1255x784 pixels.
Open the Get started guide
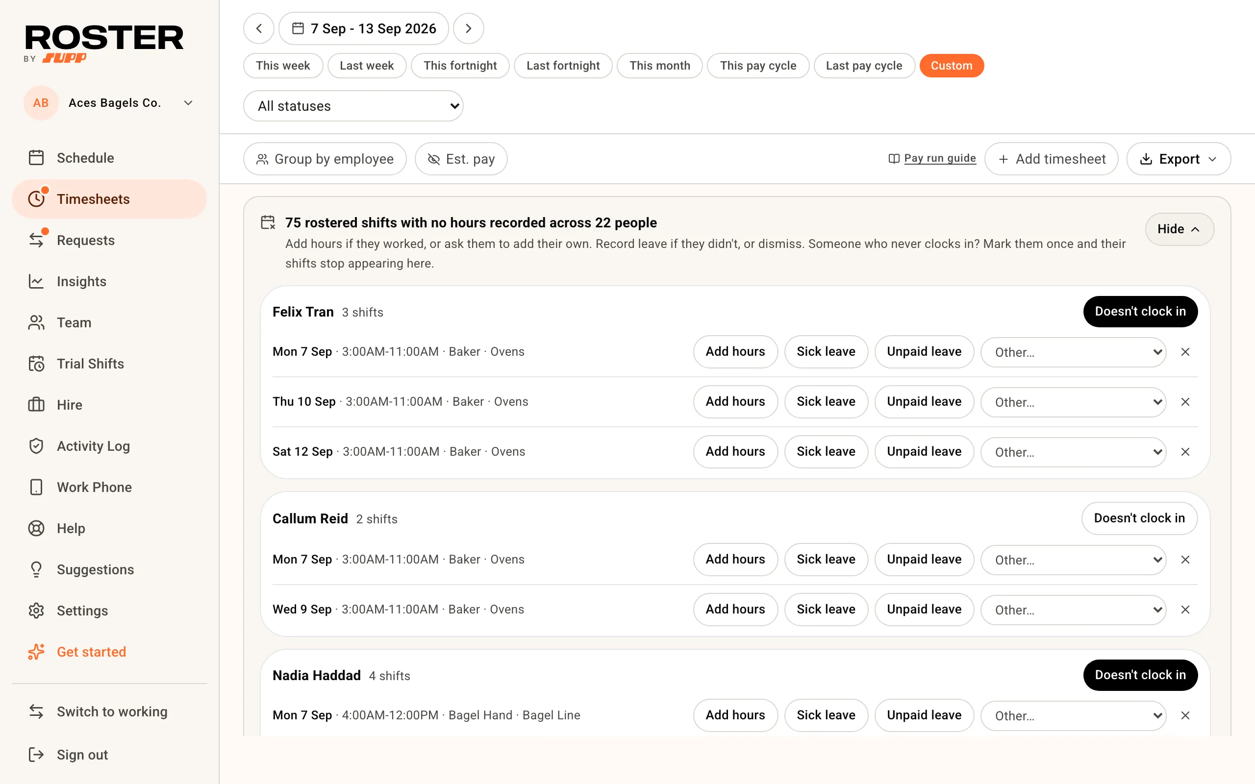coord(109,652)
